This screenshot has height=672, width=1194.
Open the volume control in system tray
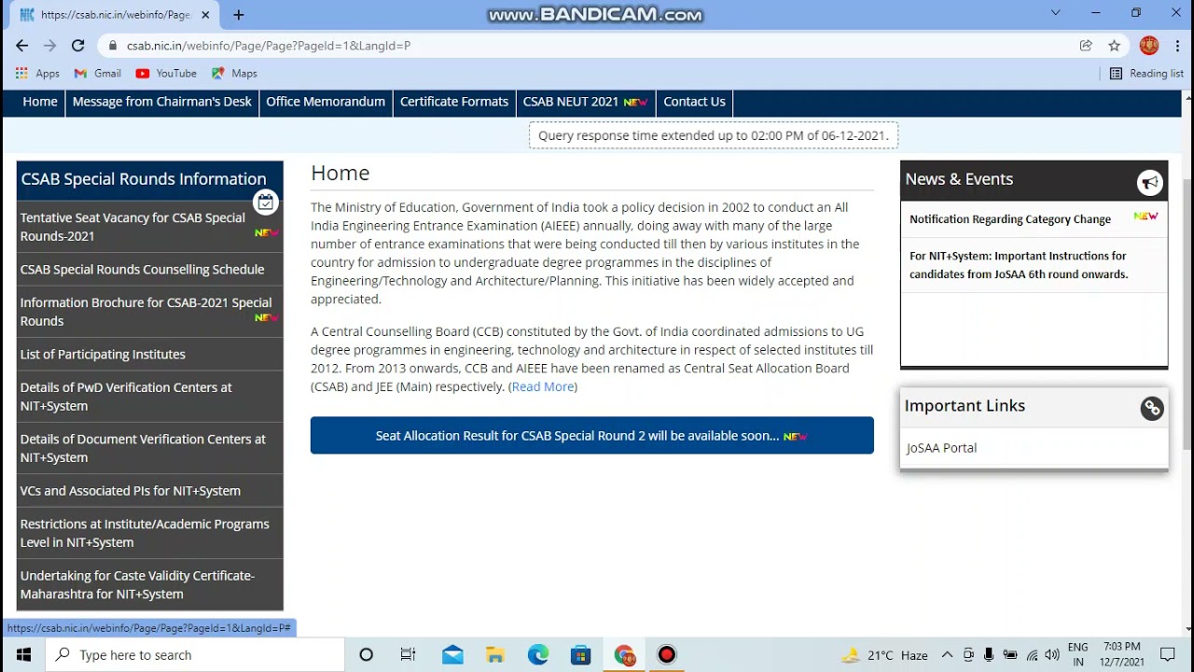pyautogui.click(x=1052, y=655)
